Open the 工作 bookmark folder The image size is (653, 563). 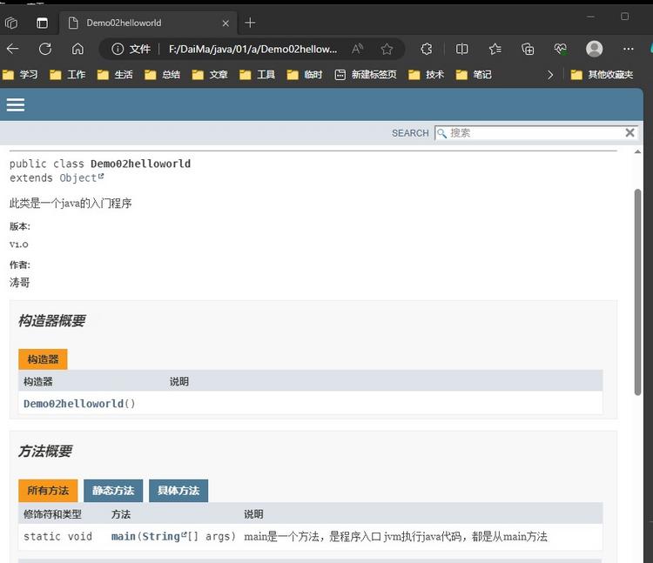coord(67,75)
